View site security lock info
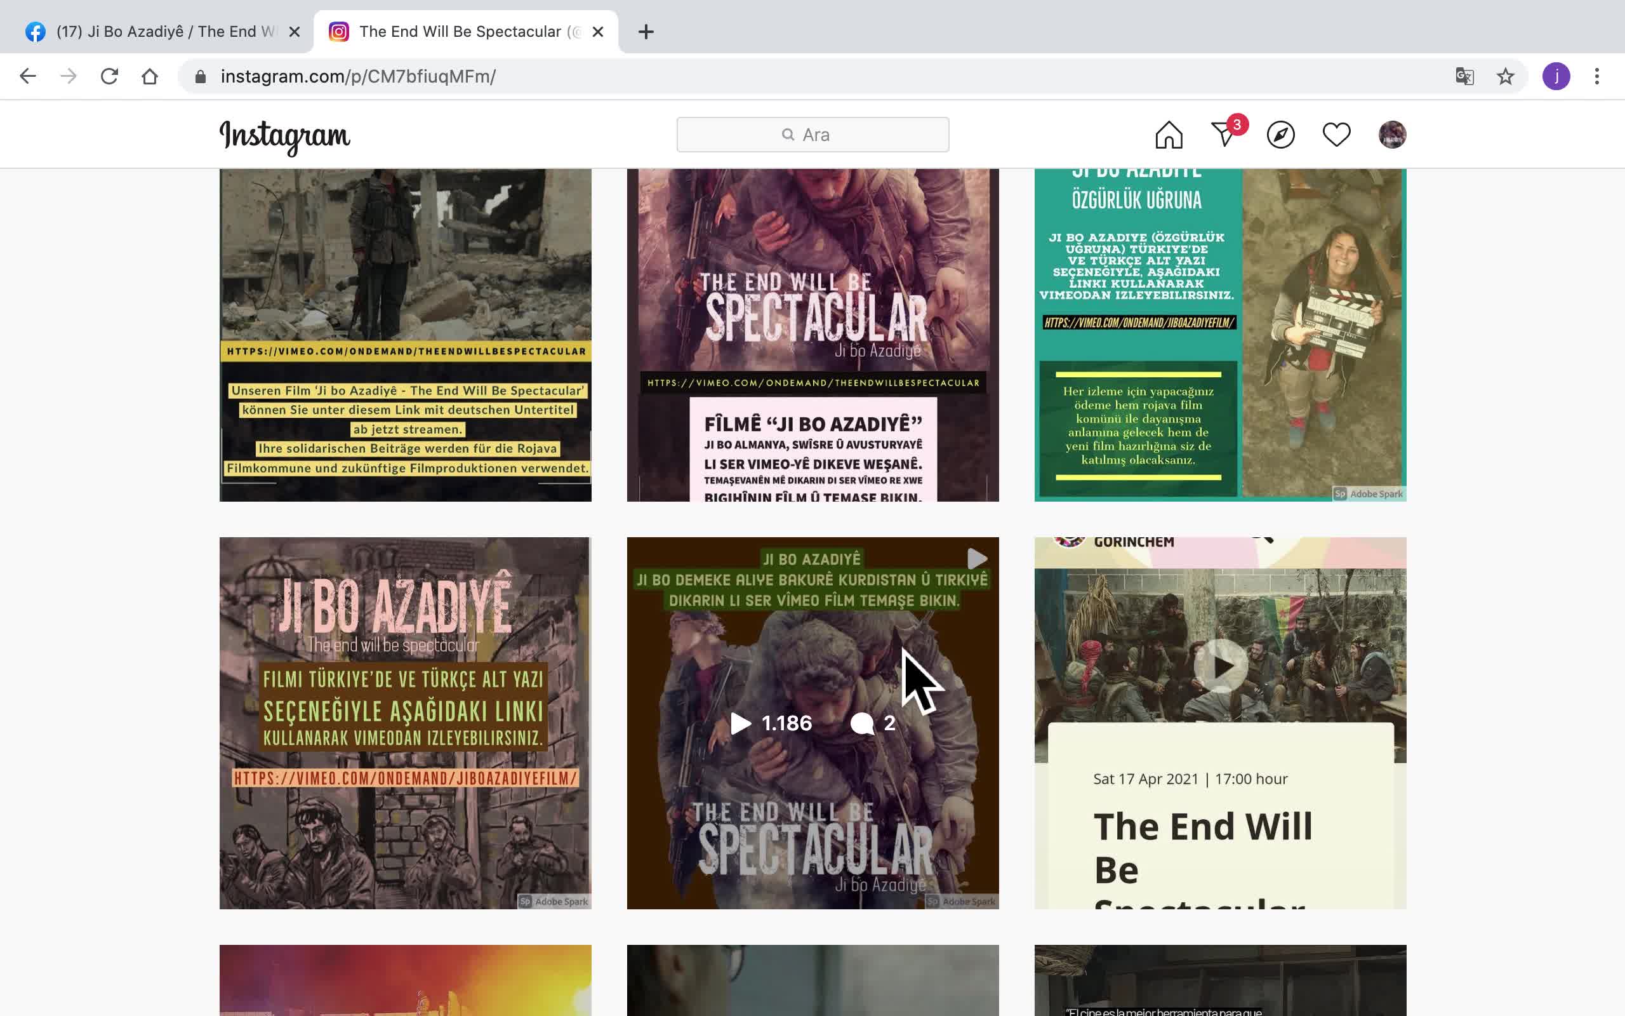Image resolution: width=1625 pixels, height=1016 pixels. click(x=200, y=77)
